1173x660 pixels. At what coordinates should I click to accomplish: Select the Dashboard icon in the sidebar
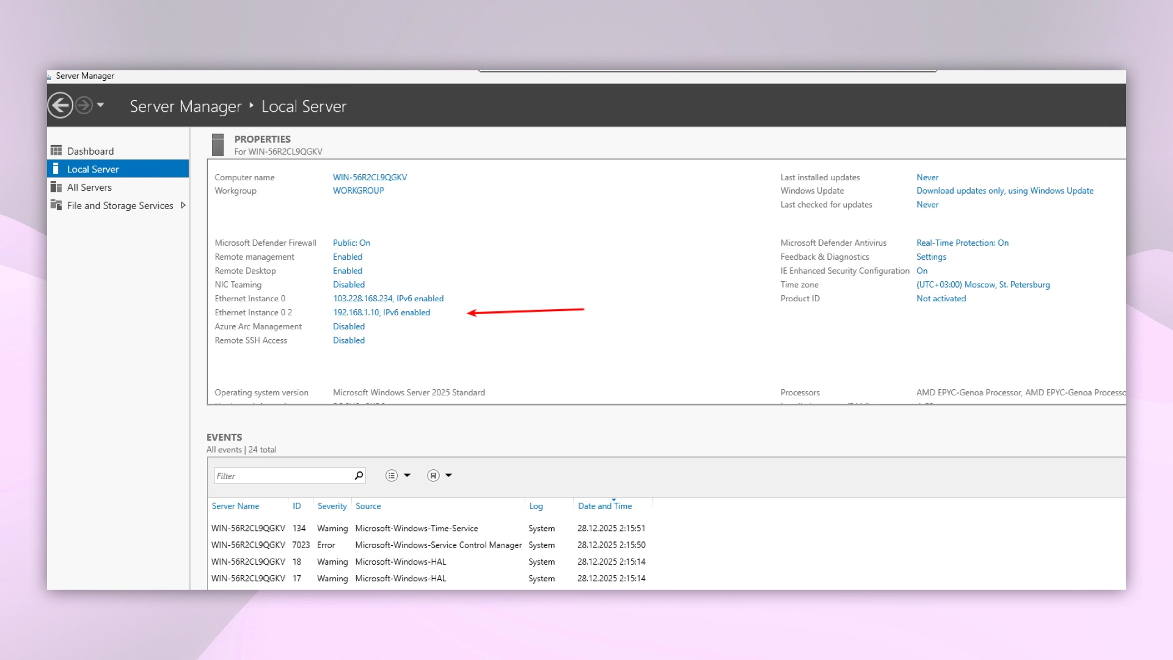(57, 150)
